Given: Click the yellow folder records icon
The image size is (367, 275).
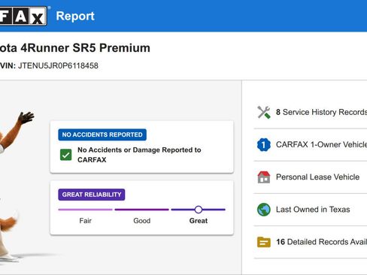Looking at the screenshot, I should (264, 242).
